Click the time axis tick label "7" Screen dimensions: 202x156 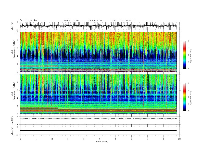(x=132, y=139)
